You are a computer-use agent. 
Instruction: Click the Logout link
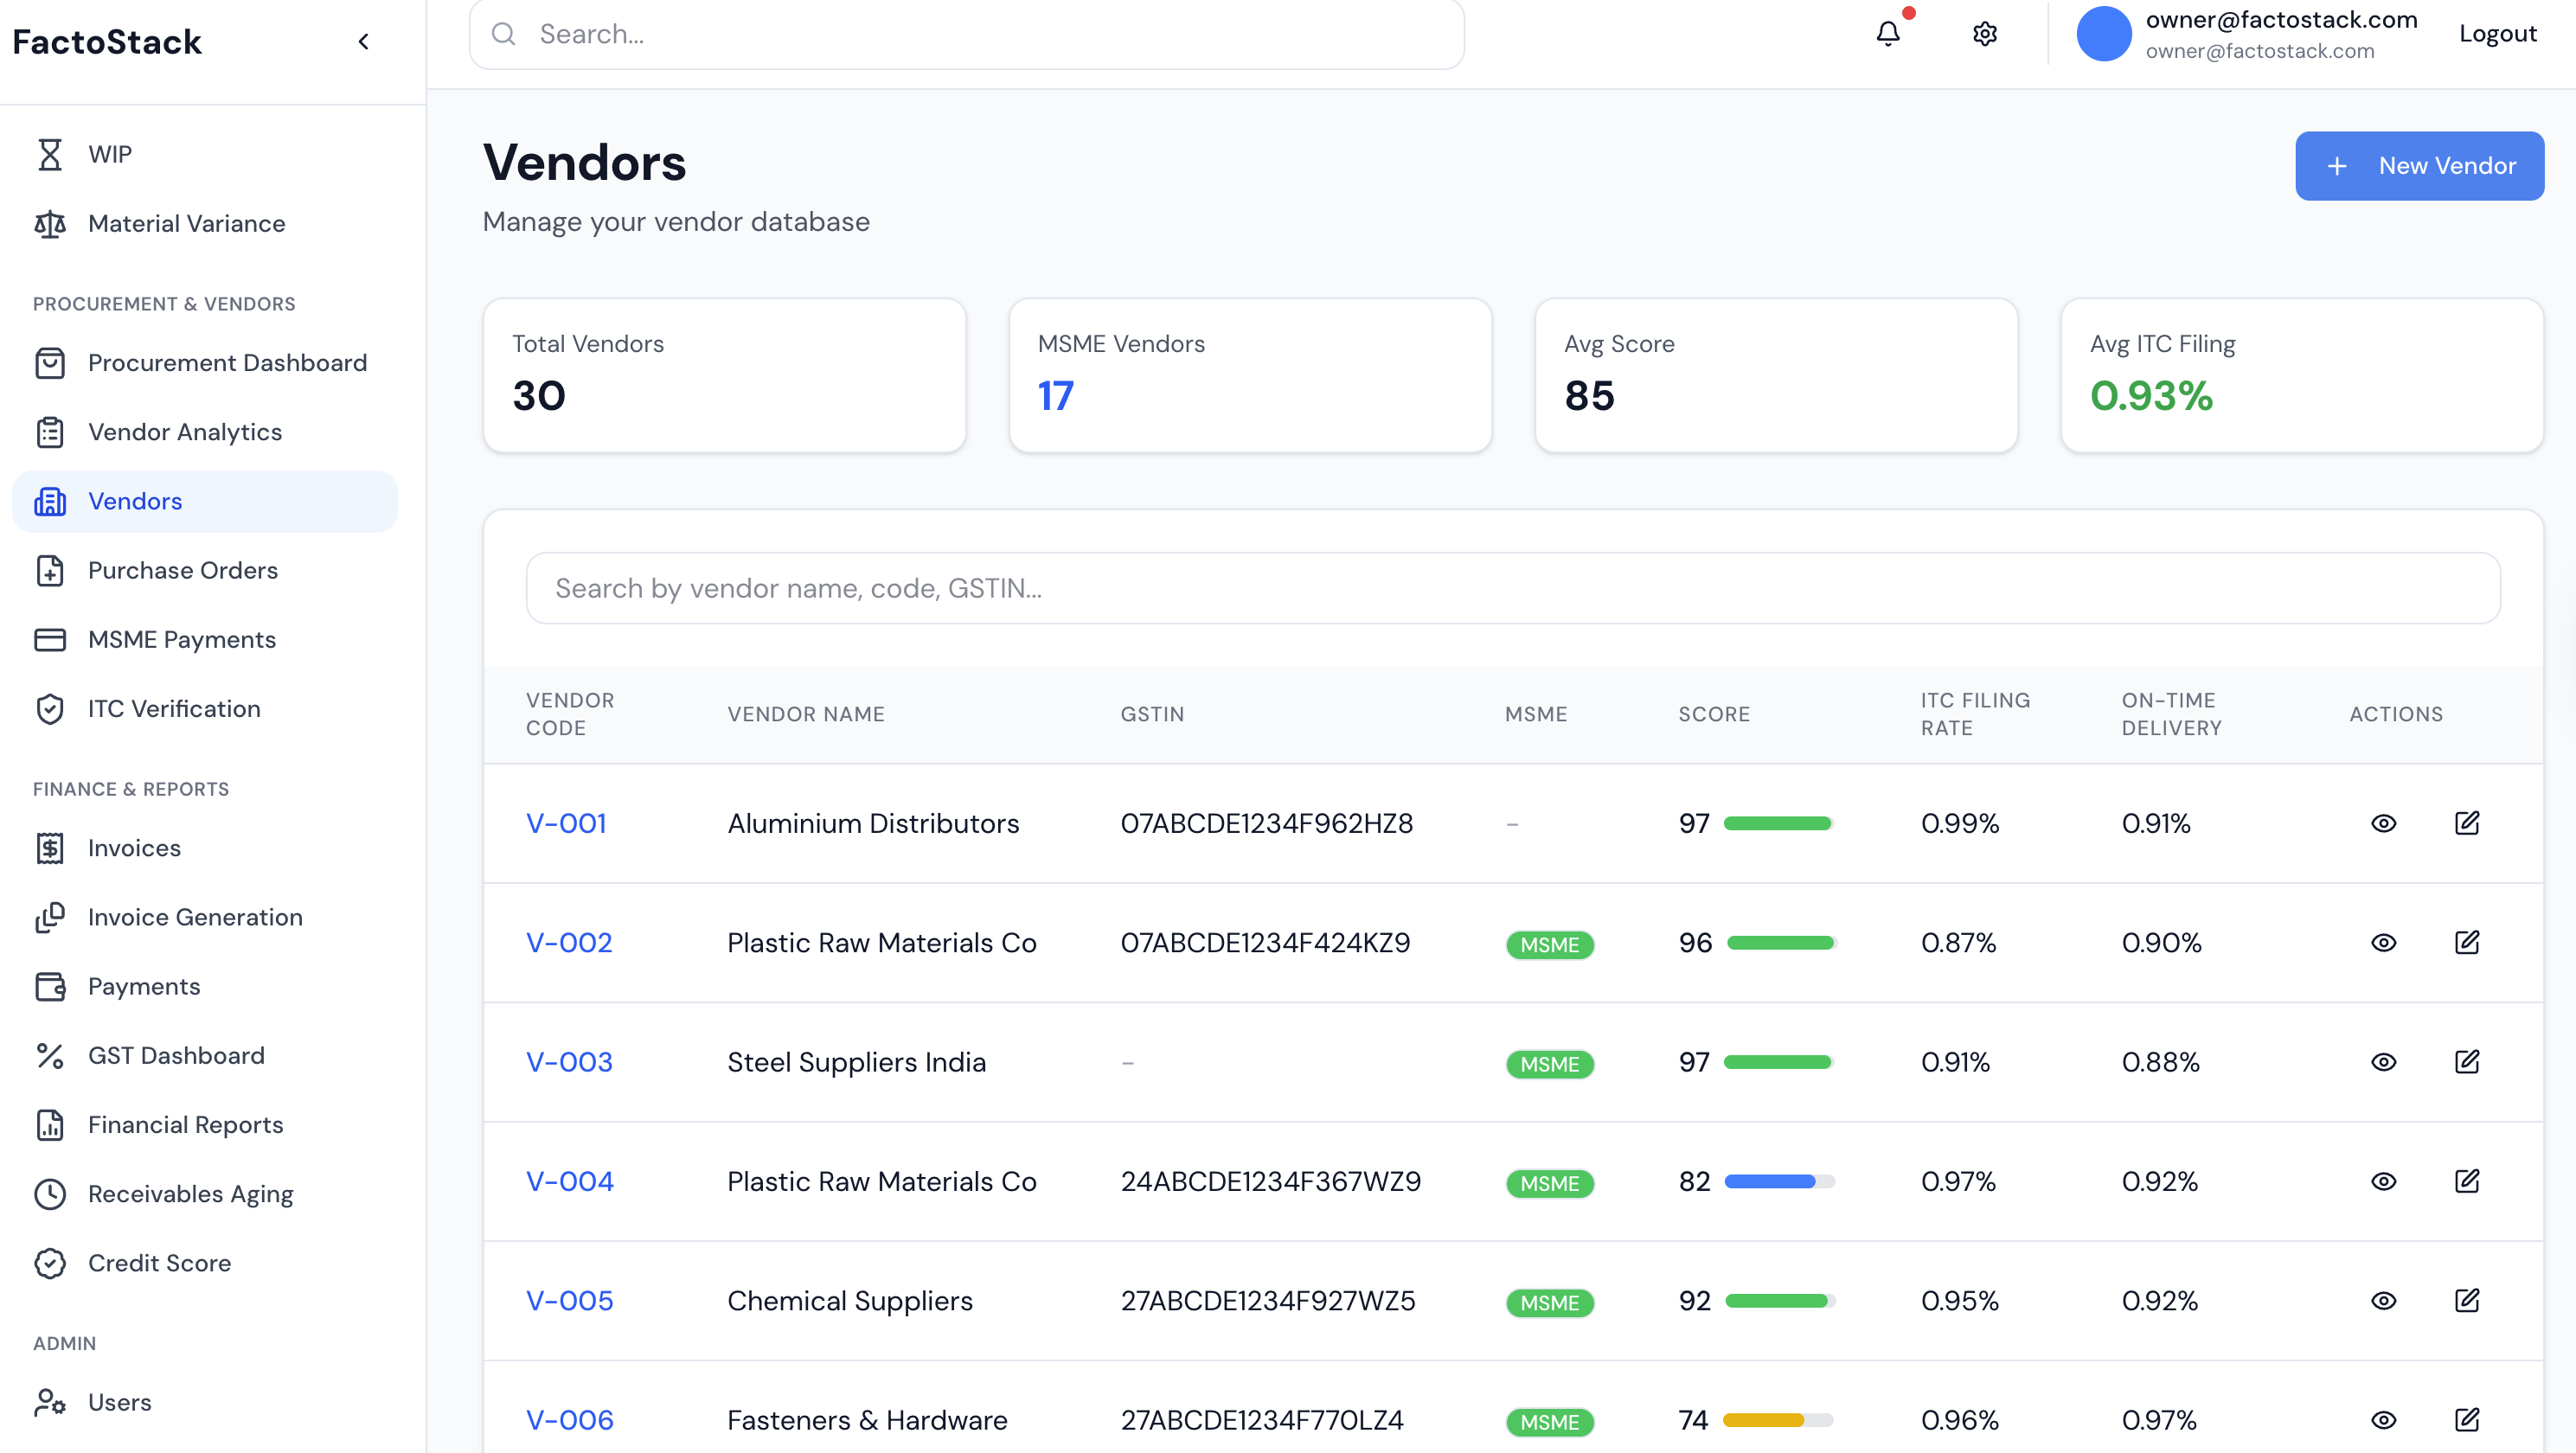coord(2497,34)
